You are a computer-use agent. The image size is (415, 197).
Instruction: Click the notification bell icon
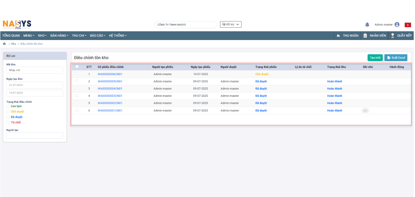tap(367, 25)
